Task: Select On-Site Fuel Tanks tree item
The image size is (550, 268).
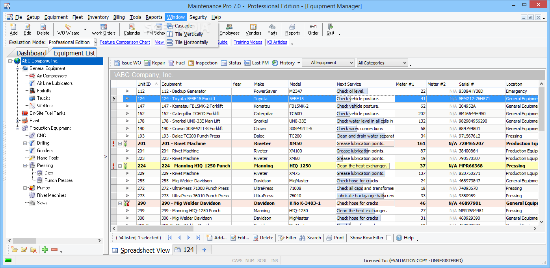Action: pyautogui.click(x=47, y=113)
